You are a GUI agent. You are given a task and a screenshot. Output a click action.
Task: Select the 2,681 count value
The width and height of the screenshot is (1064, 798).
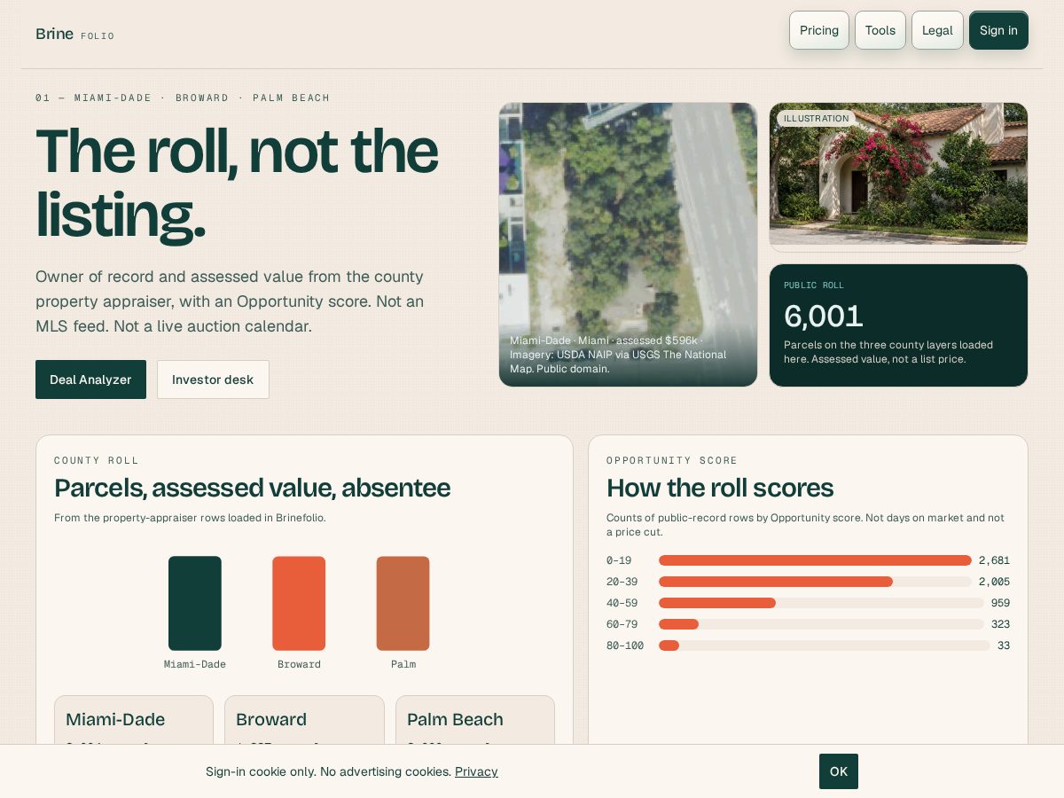click(x=994, y=560)
